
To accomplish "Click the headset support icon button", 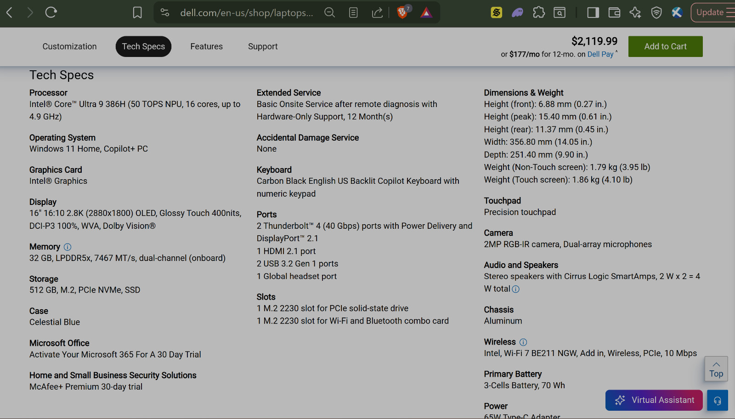I will coord(718,400).
